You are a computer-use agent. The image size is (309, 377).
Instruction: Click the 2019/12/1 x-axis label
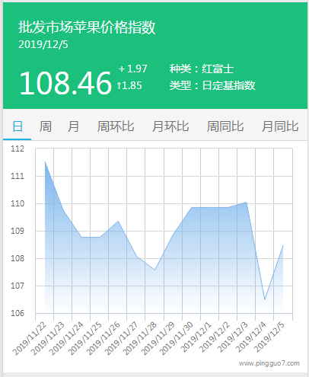click(196, 337)
